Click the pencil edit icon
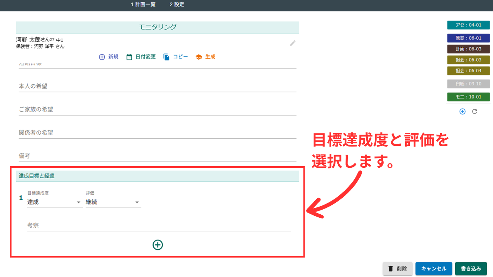Screen dimensions: 493x277 pos(293,43)
